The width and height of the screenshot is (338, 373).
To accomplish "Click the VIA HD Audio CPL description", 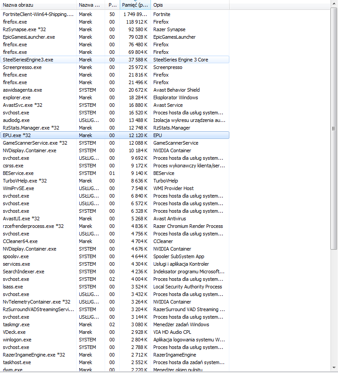I will (172, 332).
